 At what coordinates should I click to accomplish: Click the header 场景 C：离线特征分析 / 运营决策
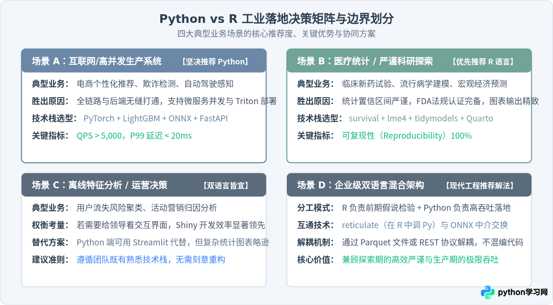click(x=99, y=185)
